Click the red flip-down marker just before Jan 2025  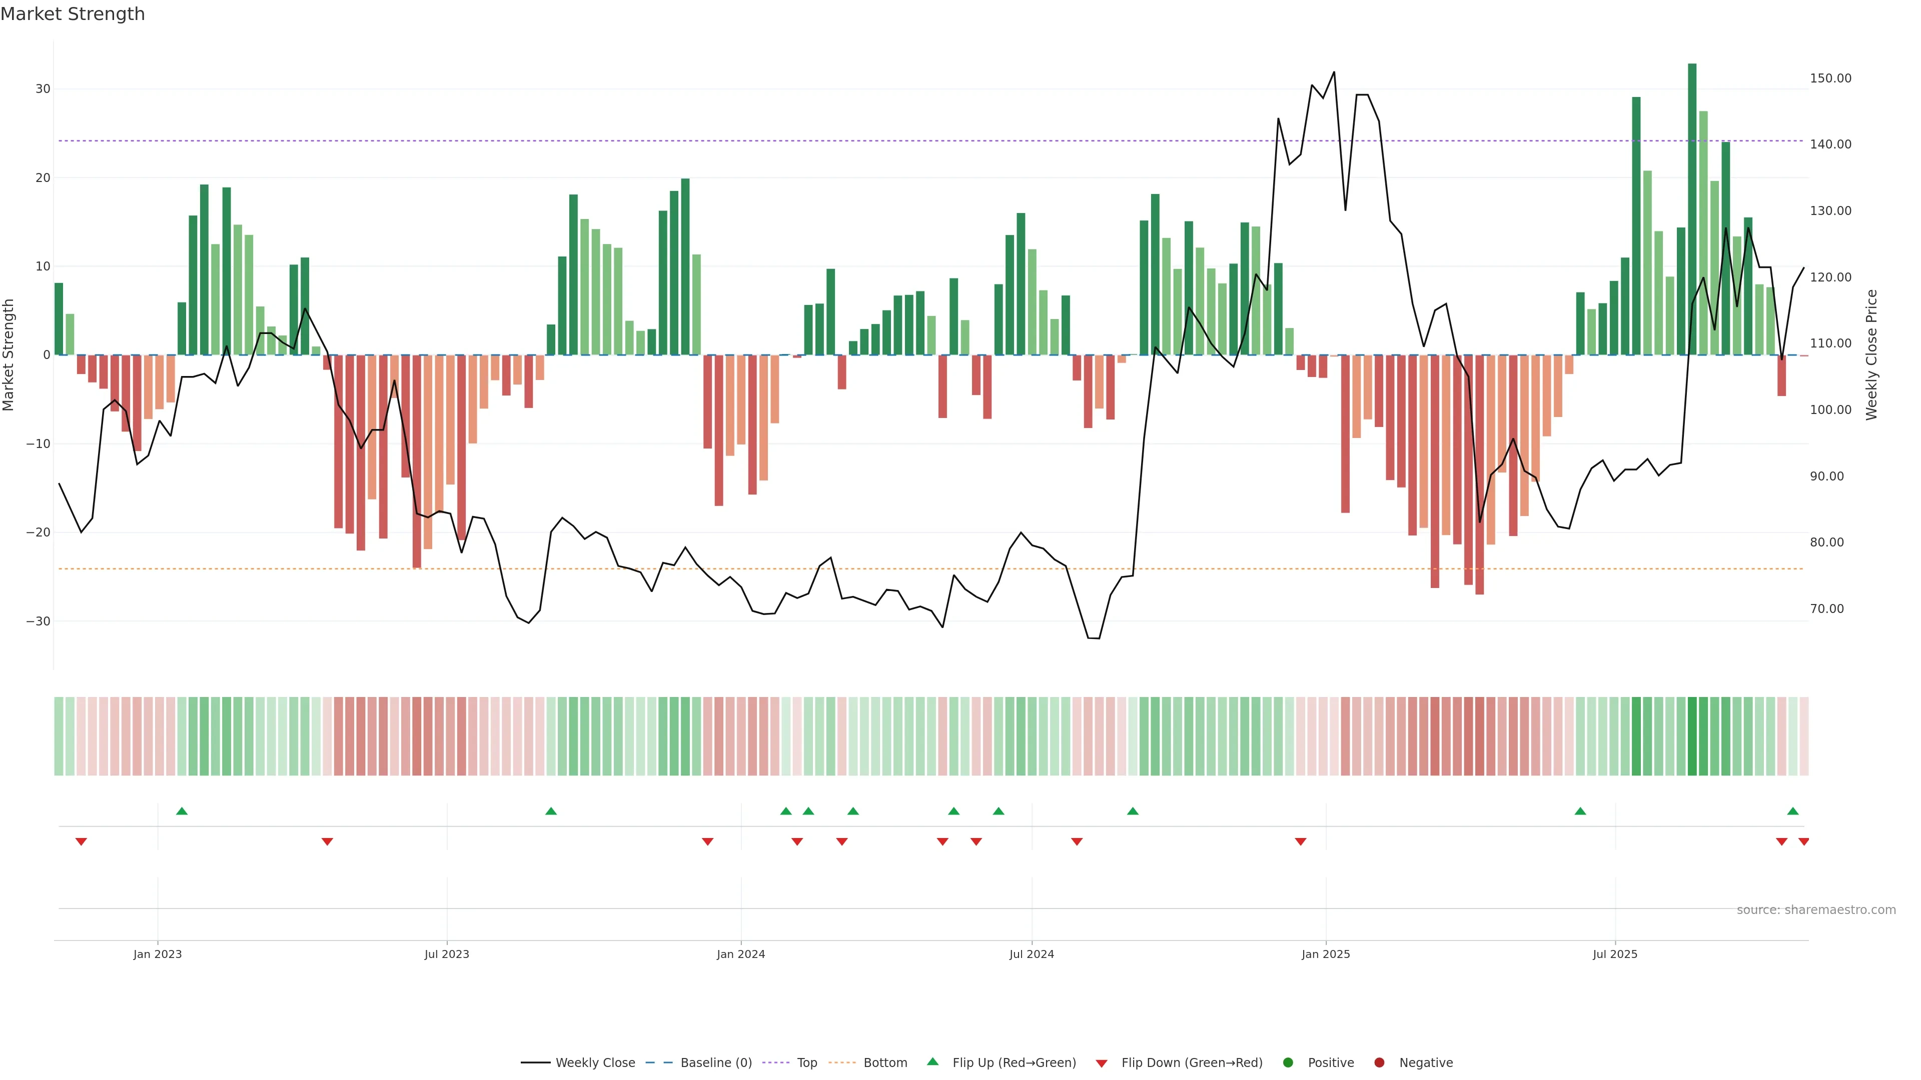pos(1301,841)
